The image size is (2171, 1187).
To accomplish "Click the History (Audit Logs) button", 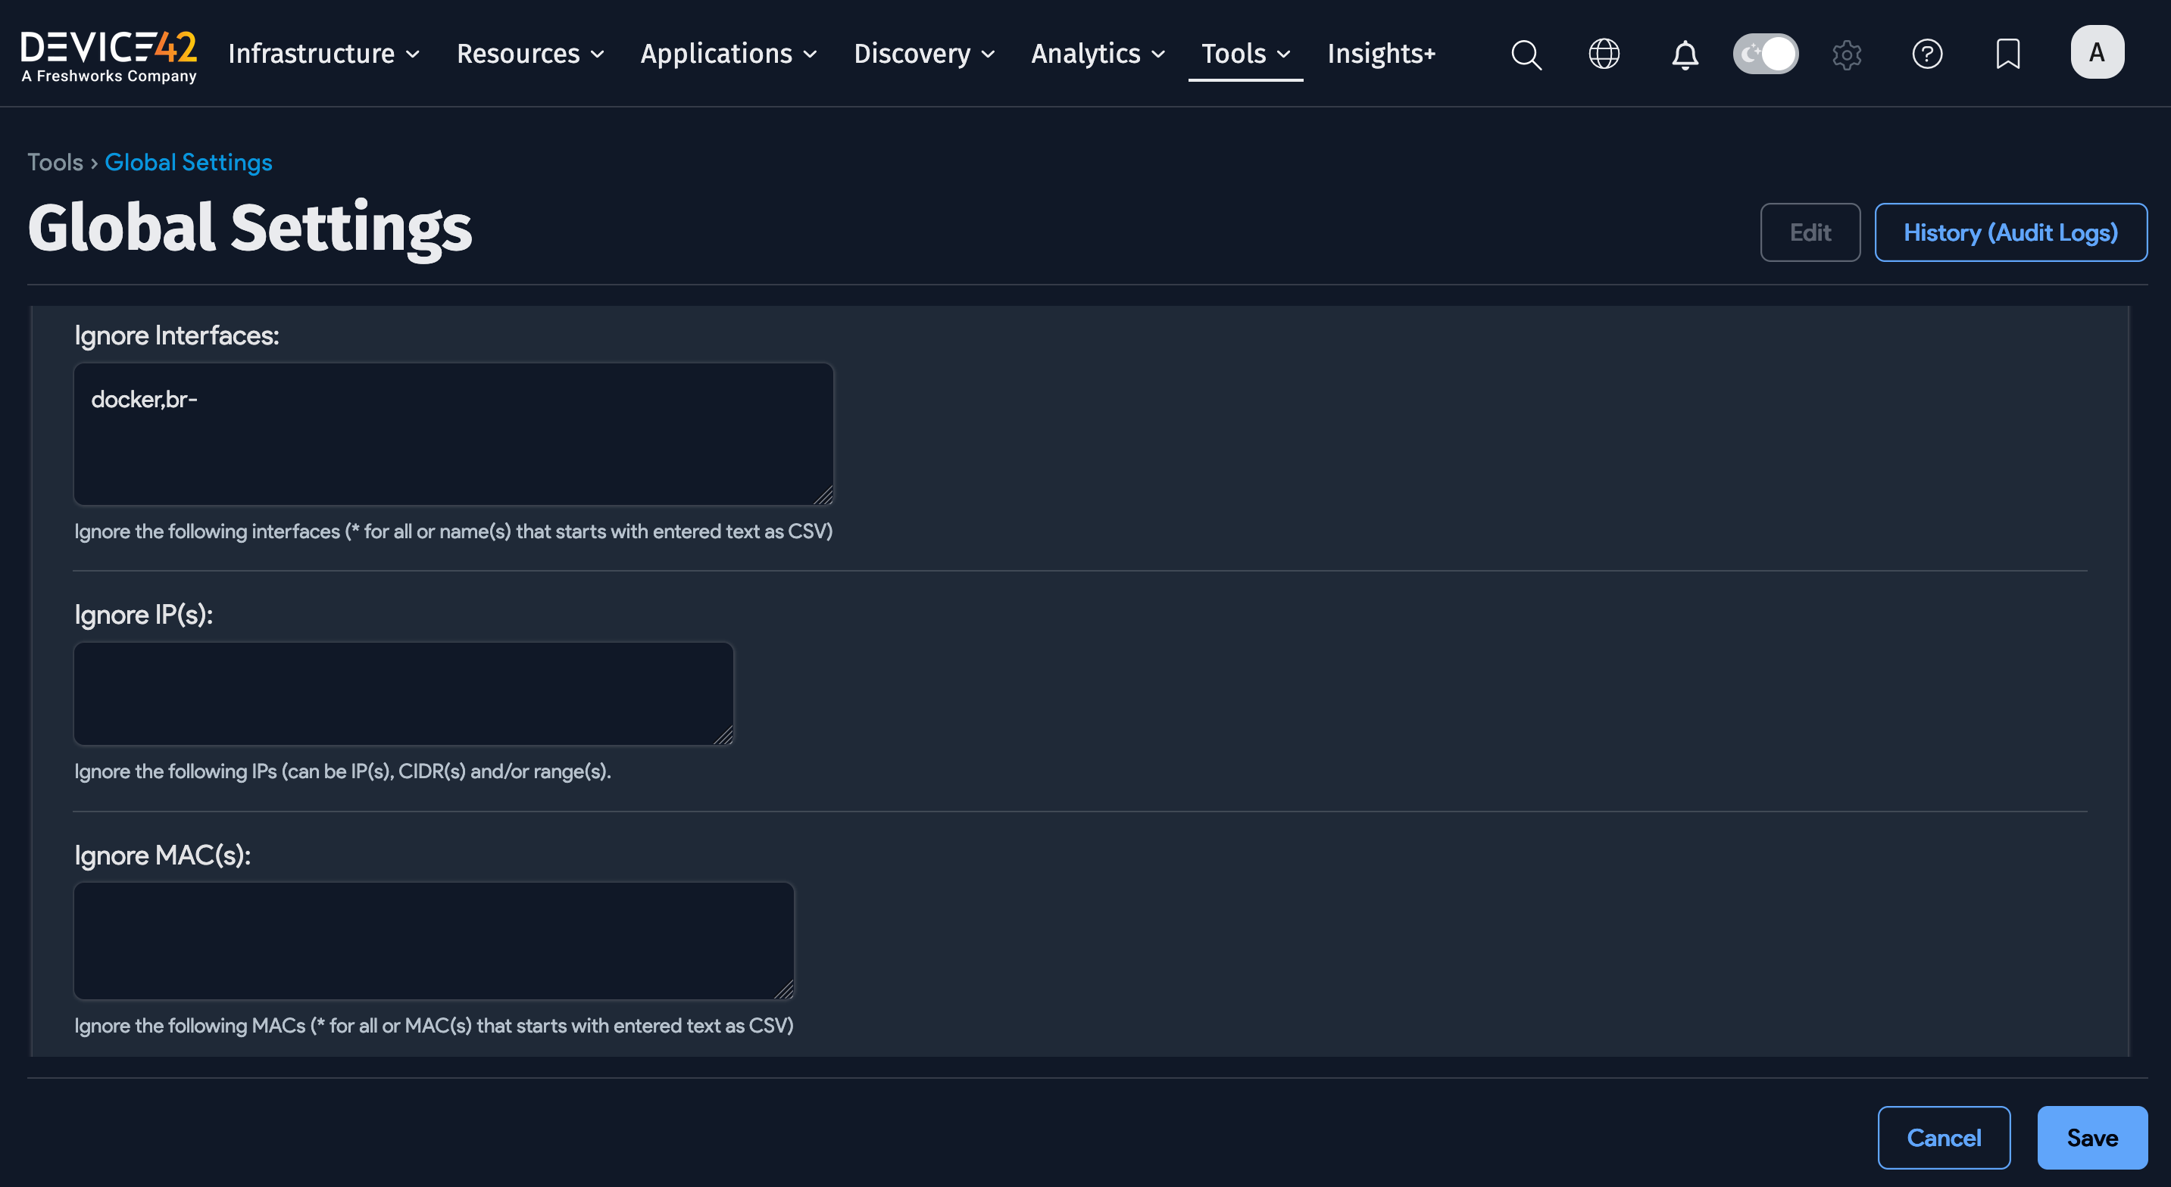I will pyautogui.click(x=2011, y=232).
